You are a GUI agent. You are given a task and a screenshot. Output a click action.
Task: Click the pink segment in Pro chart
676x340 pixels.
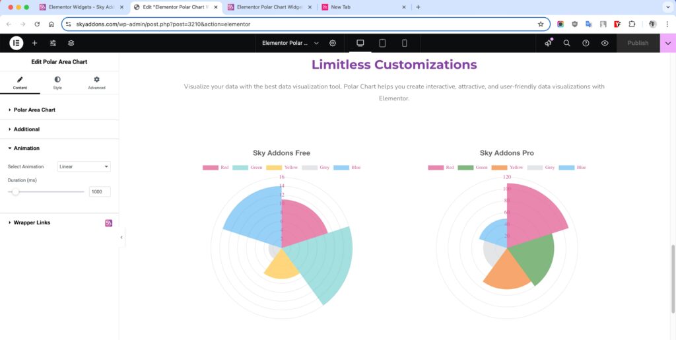[x=533, y=215]
